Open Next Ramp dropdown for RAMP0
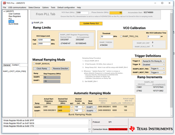Screen dimensions: 175x135 pyautogui.click(x=91, y=107)
